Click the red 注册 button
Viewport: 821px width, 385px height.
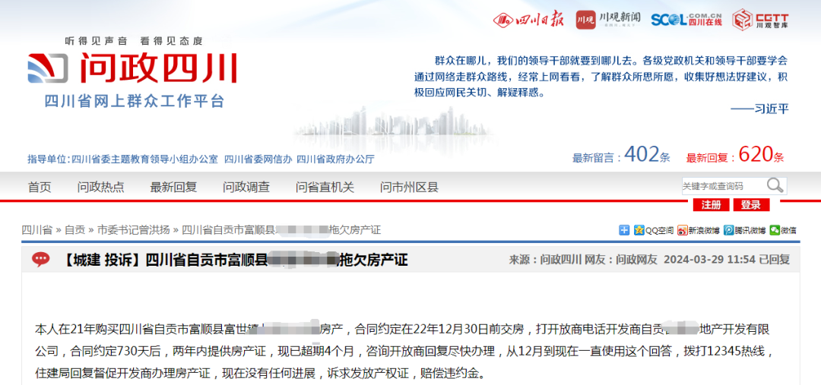coord(711,205)
